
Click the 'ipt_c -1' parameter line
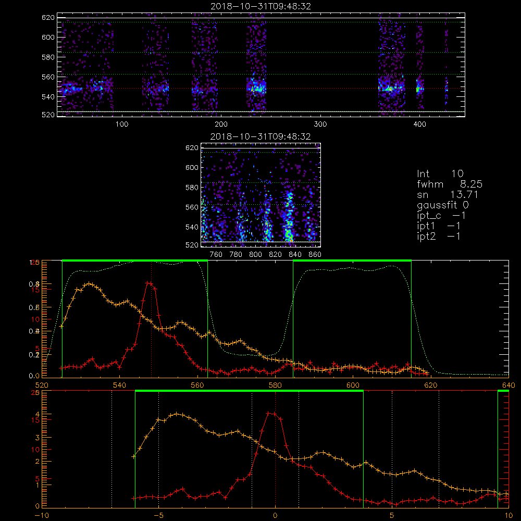(441, 216)
